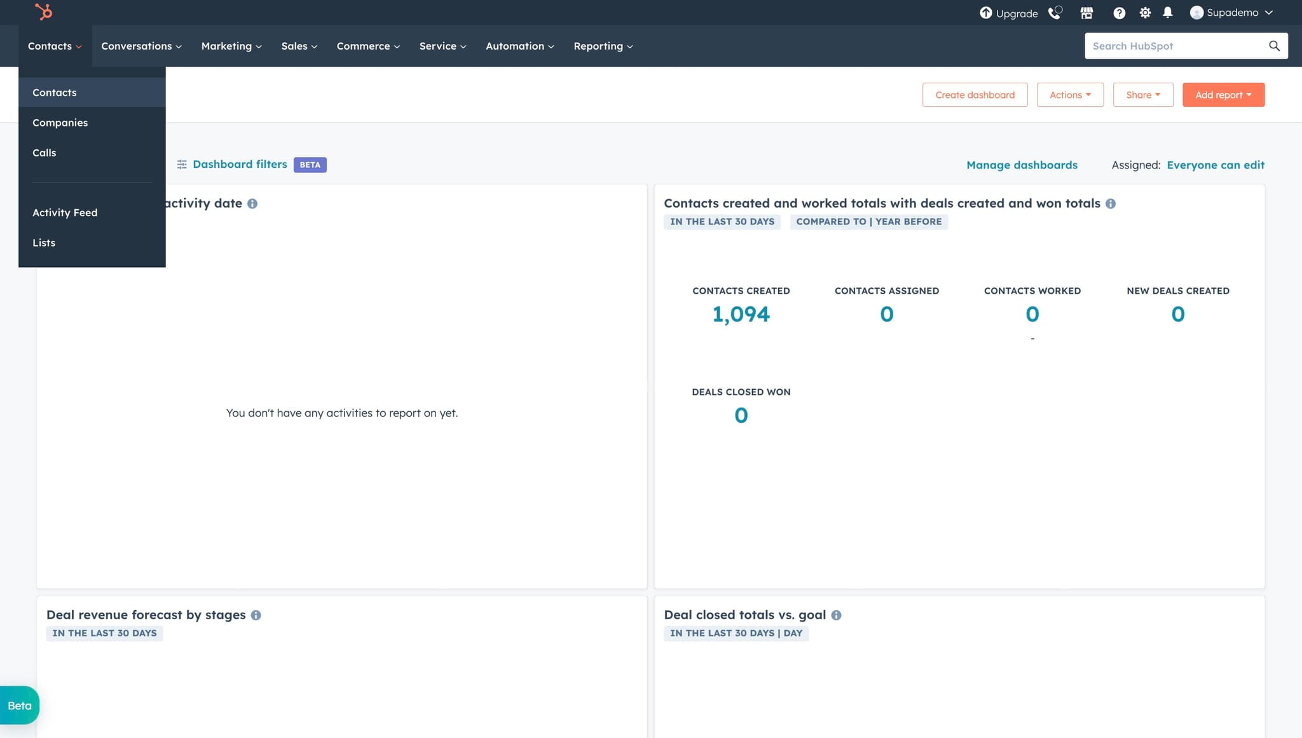
Task: Click the info icon on Deal closed totals
Action: click(x=836, y=615)
